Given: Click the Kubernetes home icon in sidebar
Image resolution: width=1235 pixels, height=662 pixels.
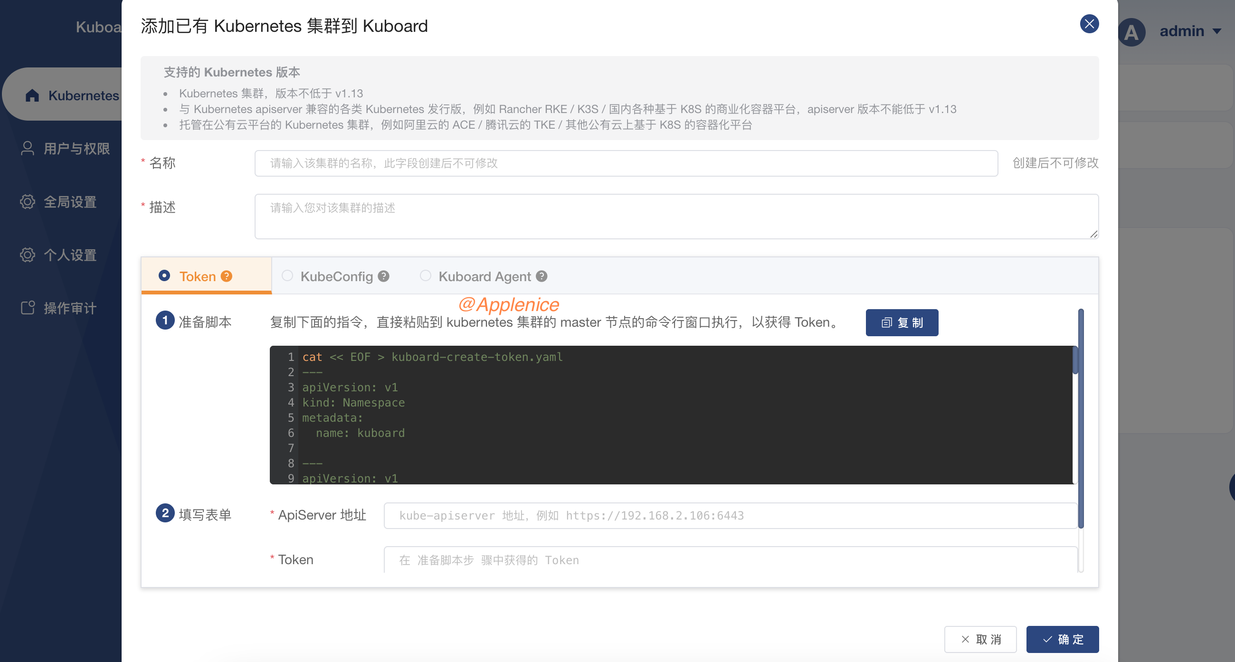Looking at the screenshot, I should 32,95.
